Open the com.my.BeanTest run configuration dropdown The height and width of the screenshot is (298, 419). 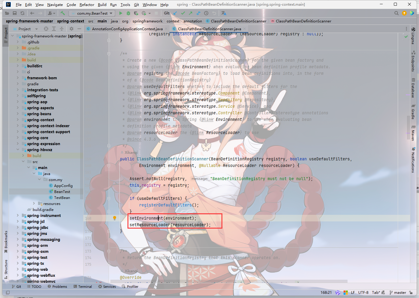pyautogui.click(x=92, y=13)
